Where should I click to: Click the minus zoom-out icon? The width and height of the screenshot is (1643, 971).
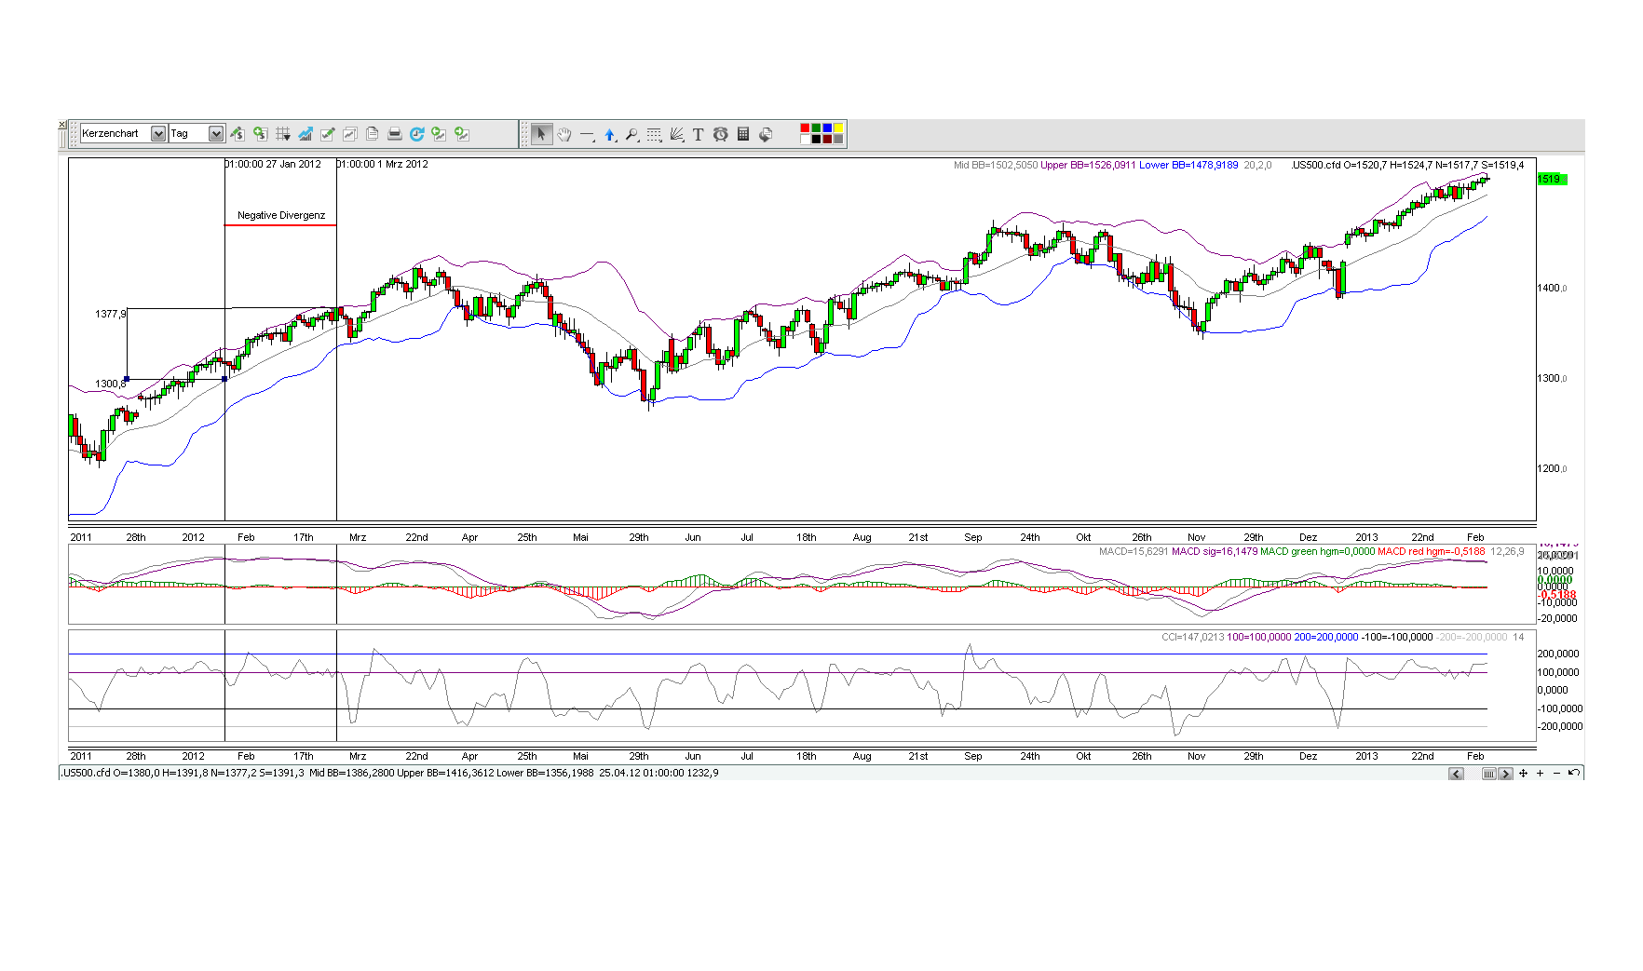(x=1556, y=774)
